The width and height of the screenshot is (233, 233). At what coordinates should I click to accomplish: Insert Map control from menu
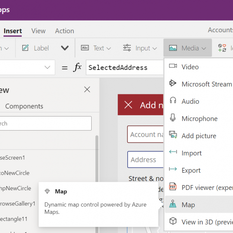point(199,205)
